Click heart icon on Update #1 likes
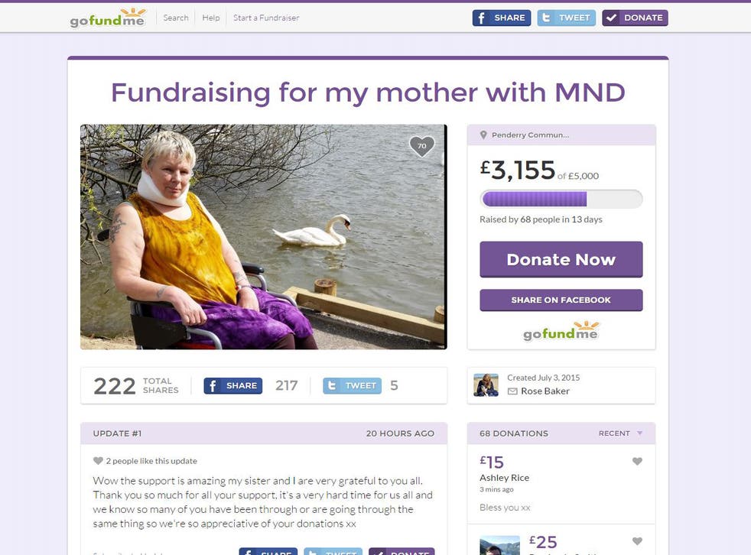The width and height of the screenshot is (751, 555). [98, 461]
